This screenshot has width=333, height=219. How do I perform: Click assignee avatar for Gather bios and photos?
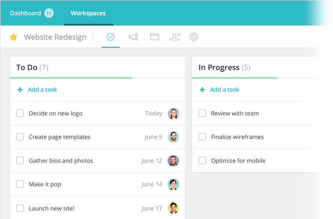[173, 160]
